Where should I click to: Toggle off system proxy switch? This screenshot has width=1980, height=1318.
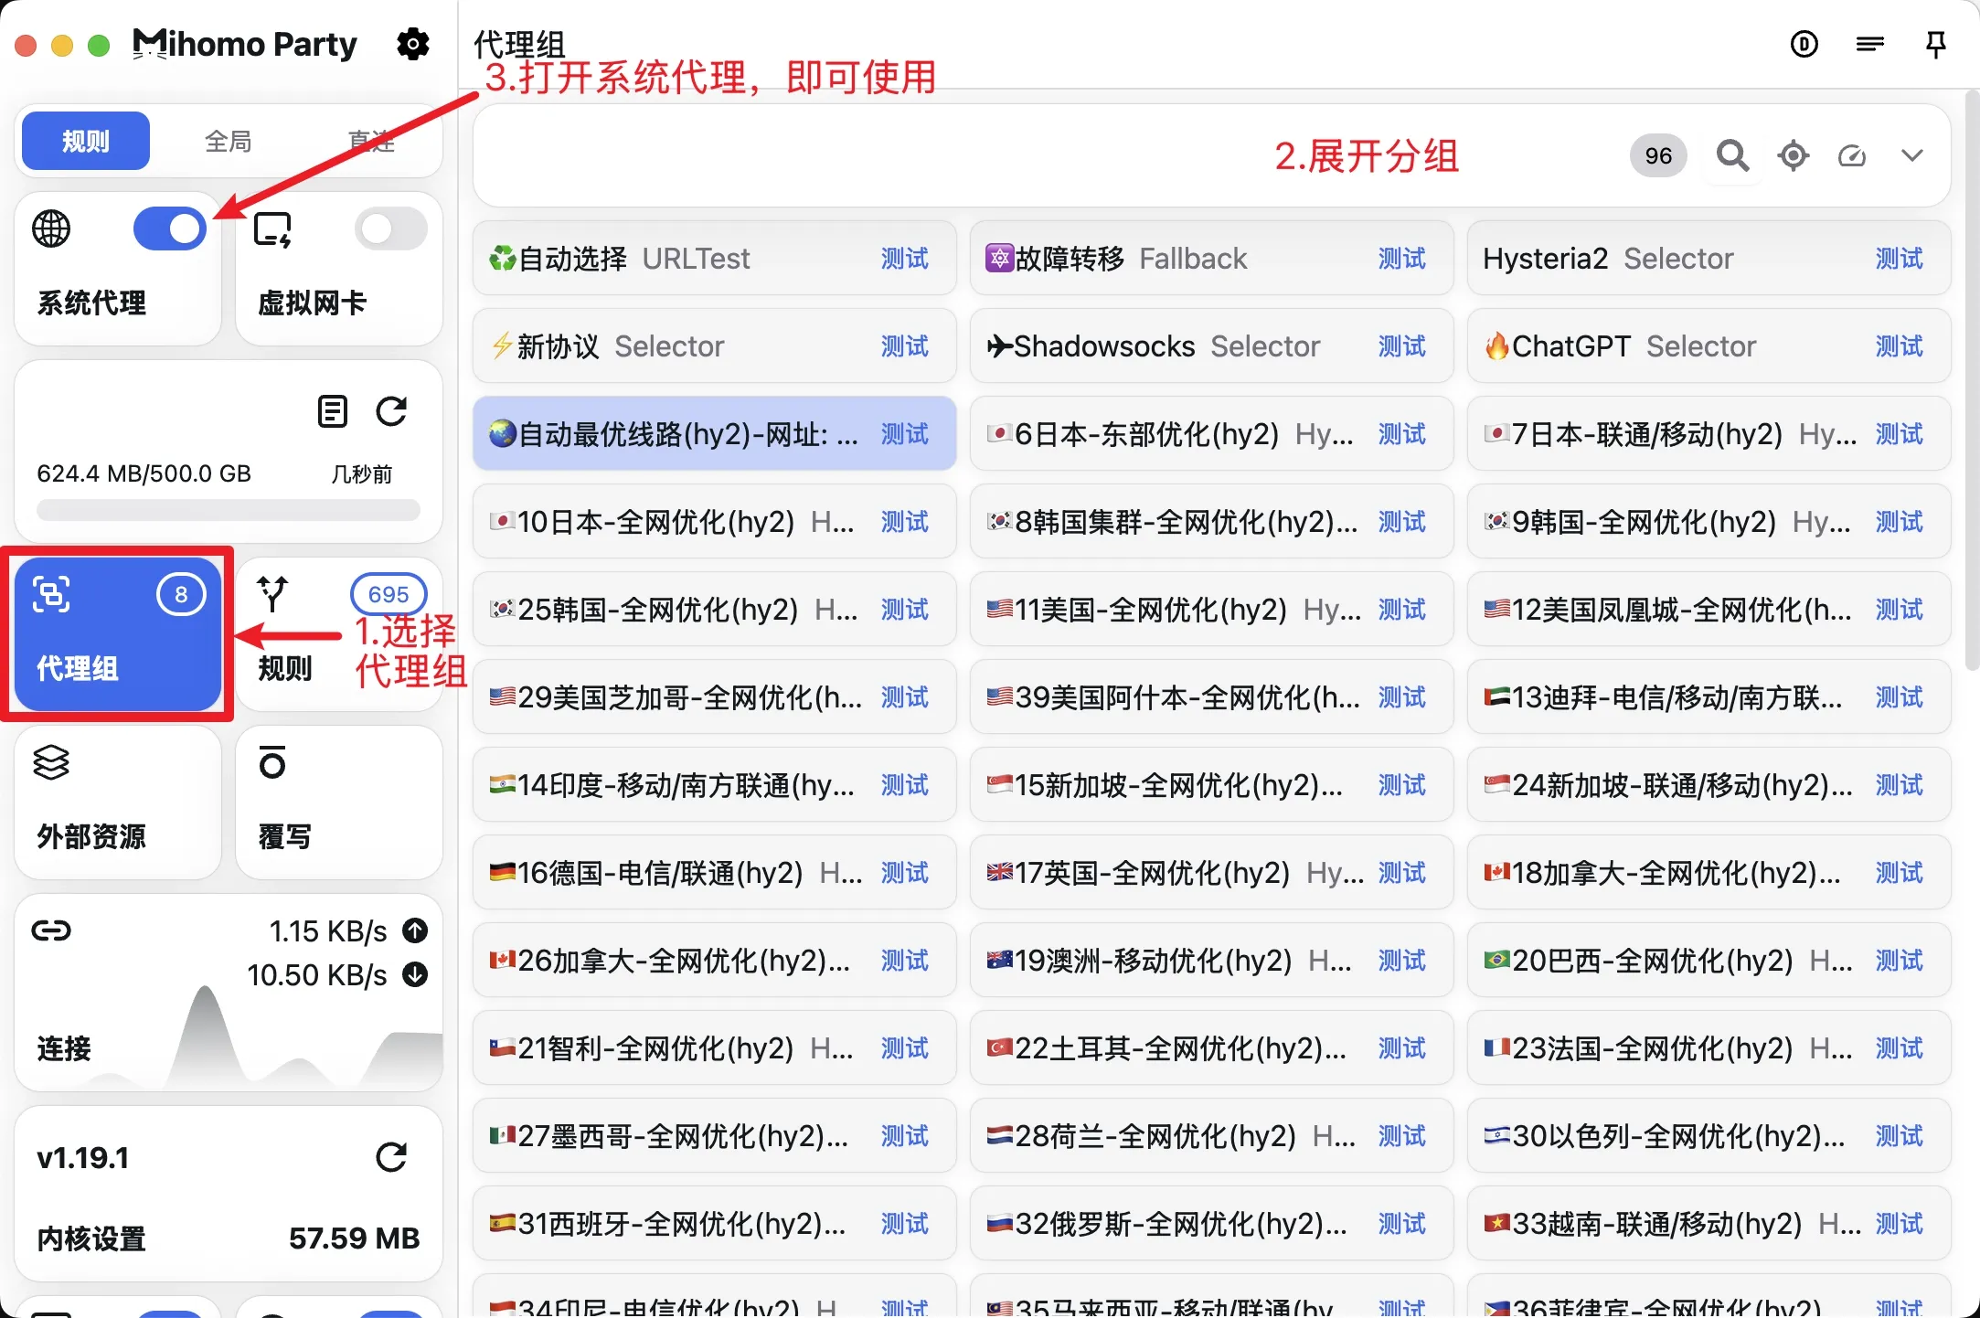(x=170, y=229)
